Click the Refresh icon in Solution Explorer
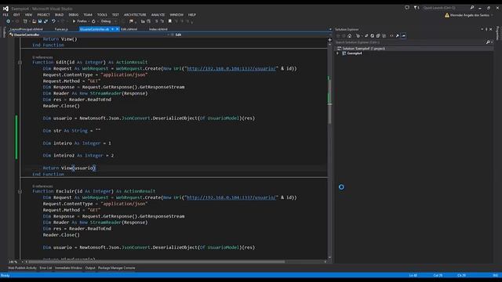 (373, 36)
